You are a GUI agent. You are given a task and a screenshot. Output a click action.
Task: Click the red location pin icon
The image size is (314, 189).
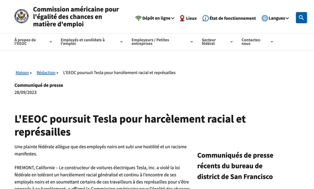coord(182,18)
